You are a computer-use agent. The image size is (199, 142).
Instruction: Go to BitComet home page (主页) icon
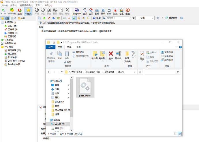tap(91, 11)
